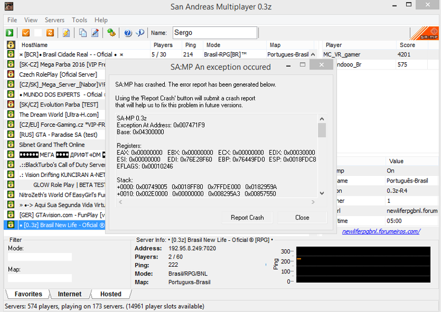The width and height of the screenshot is (441, 312).
Task: Switch to the Favorites tab
Action: pyautogui.click(x=28, y=294)
